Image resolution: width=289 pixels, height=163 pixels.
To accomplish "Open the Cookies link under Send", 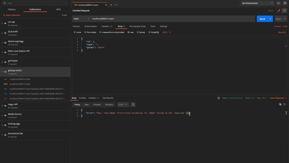I will [x=278, y=26].
